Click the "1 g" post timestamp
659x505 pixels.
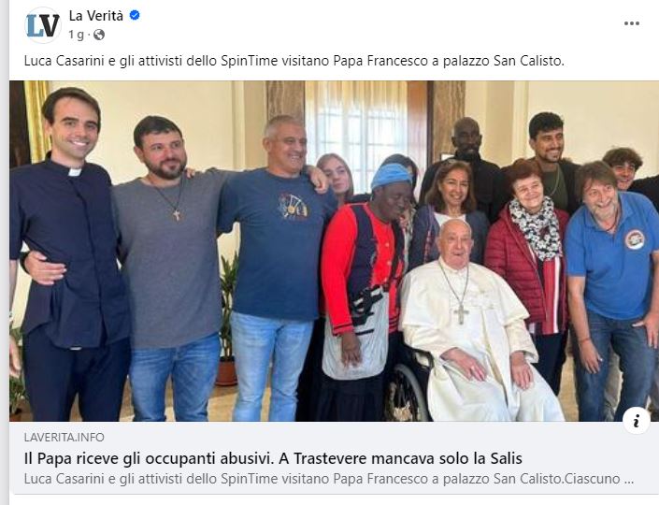(x=76, y=35)
